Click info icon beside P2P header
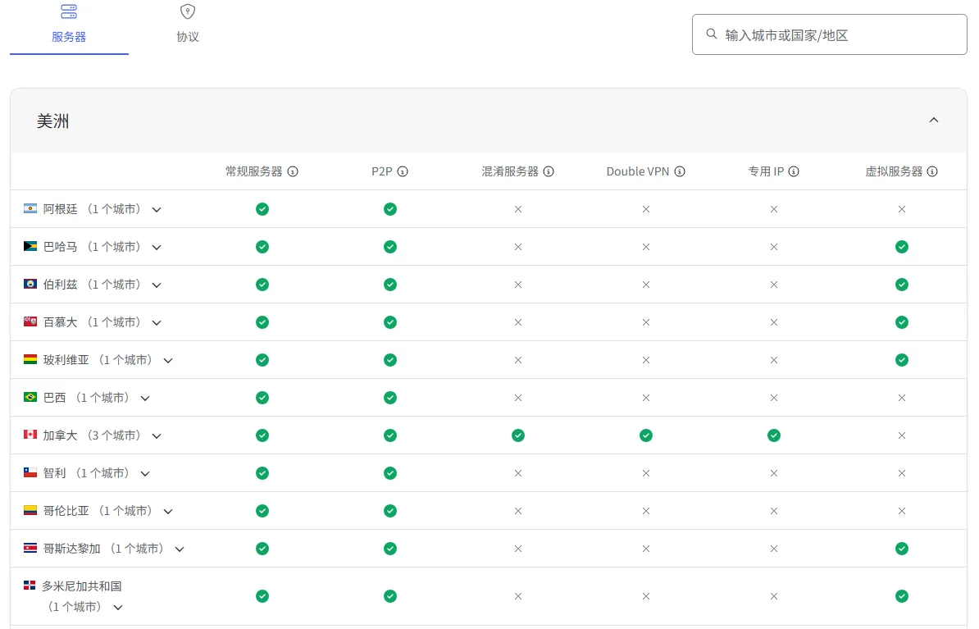 403,172
